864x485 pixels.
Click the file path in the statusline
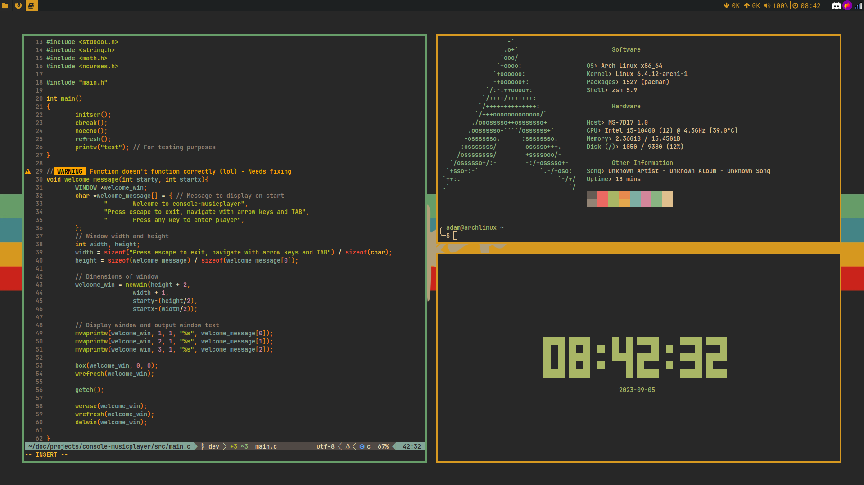click(109, 446)
